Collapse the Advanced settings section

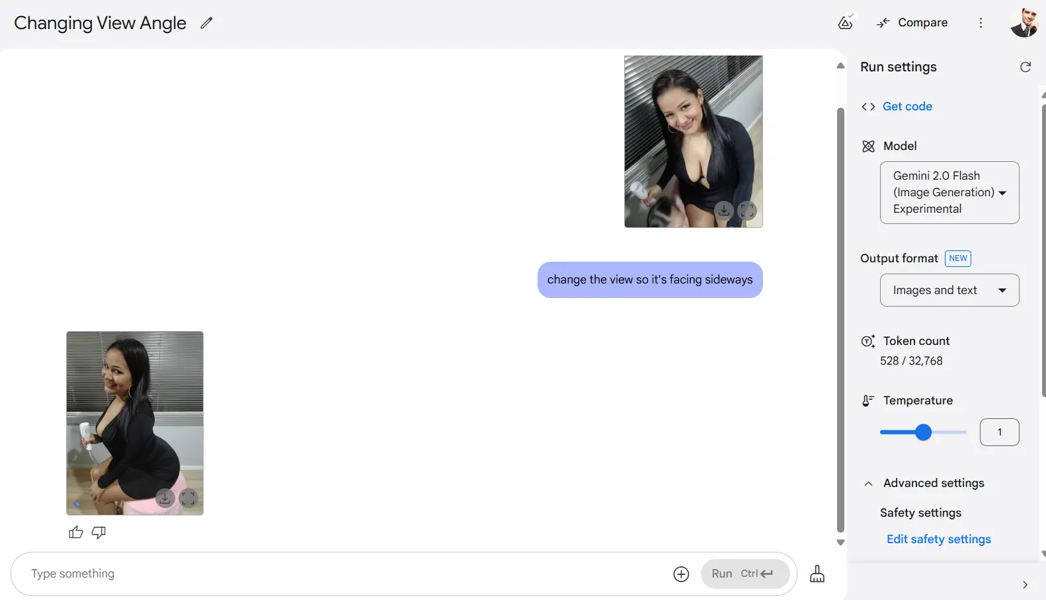click(868, 484)
